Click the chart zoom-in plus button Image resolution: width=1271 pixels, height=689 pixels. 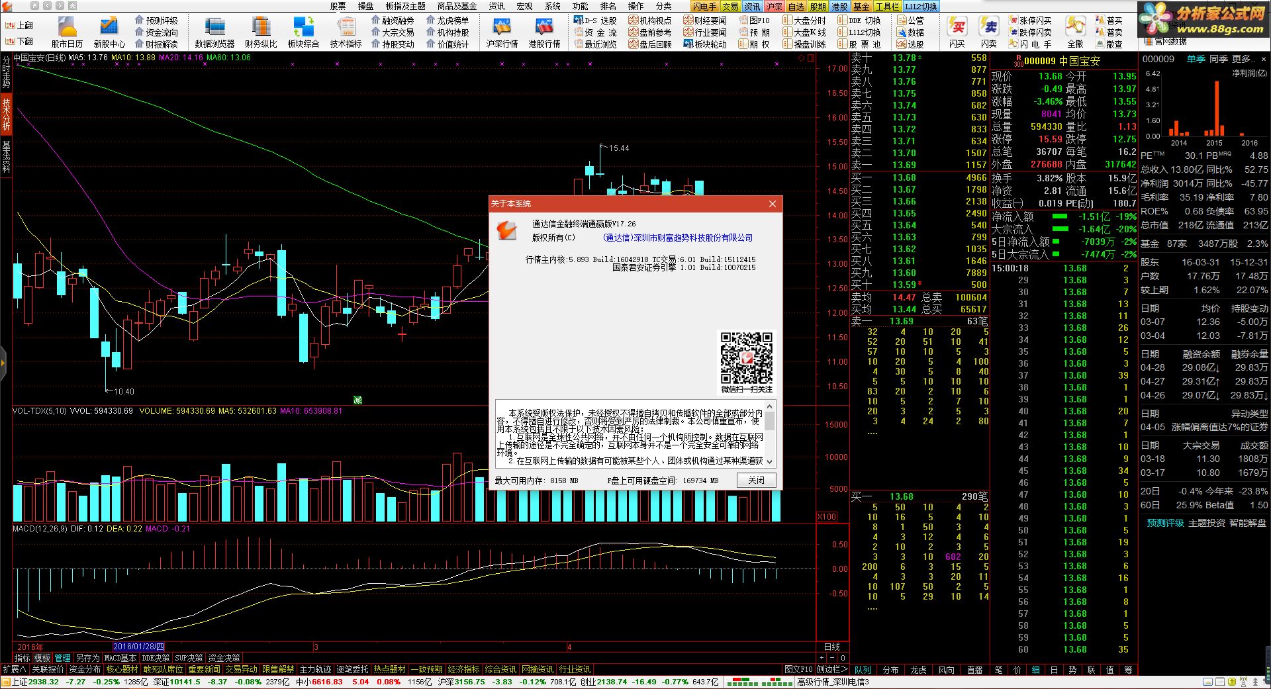coord(822,658)
